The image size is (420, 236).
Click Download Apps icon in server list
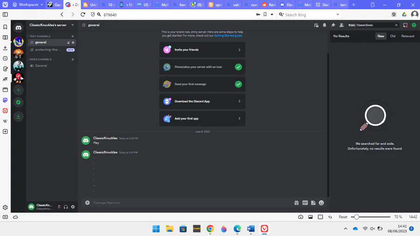pos(18,117)
